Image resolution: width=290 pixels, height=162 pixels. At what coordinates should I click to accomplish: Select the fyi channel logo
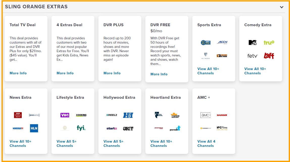81,128
